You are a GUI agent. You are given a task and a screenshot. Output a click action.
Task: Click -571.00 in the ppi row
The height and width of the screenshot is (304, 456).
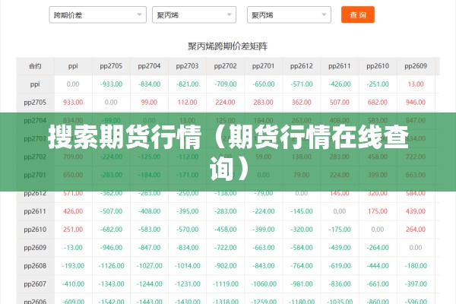point(302,84)
